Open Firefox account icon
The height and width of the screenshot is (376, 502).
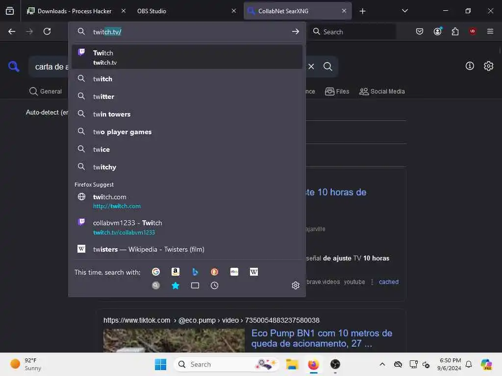437,31
